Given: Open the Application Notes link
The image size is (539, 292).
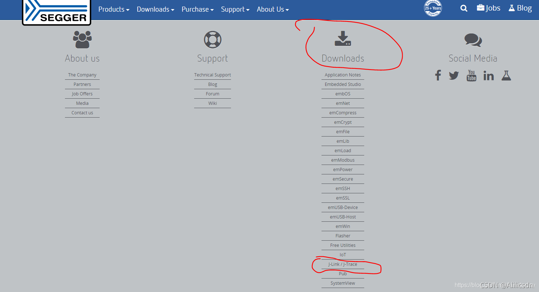Looking at the screenshot, I should pyautogui.click(x=343, y=75).
